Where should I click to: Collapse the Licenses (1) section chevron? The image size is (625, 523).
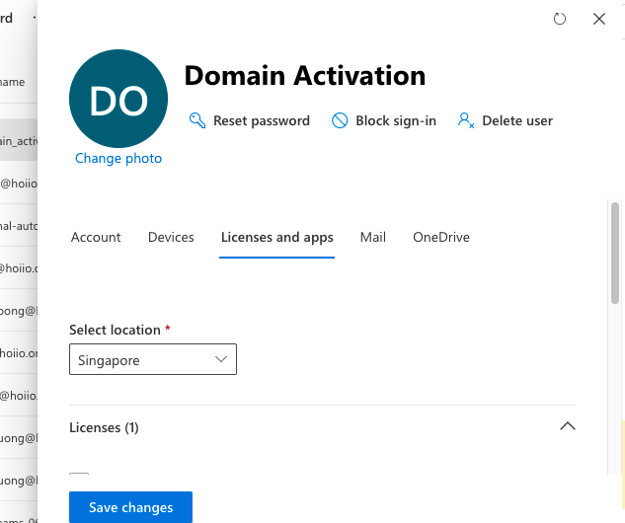pos(568,426)
